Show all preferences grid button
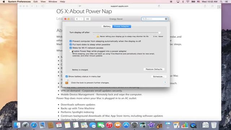Viewport: 231px width, 130px height. (87, 19)
